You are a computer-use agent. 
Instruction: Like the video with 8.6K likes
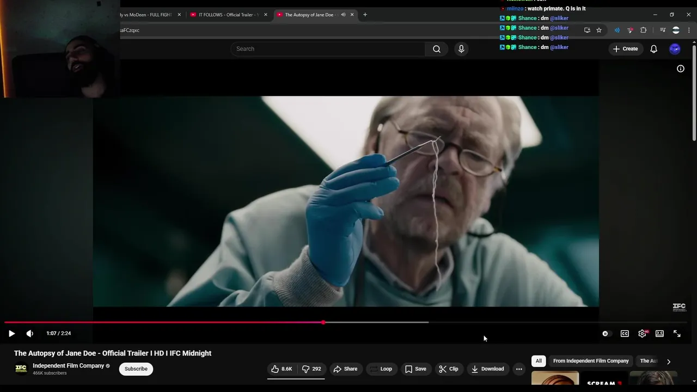282,369
